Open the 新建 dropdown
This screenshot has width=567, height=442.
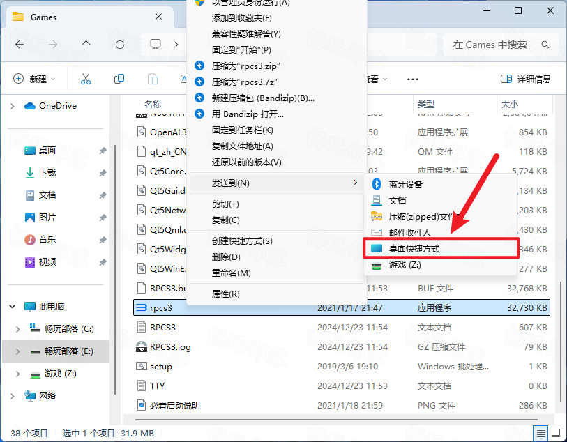coord(34,79)
